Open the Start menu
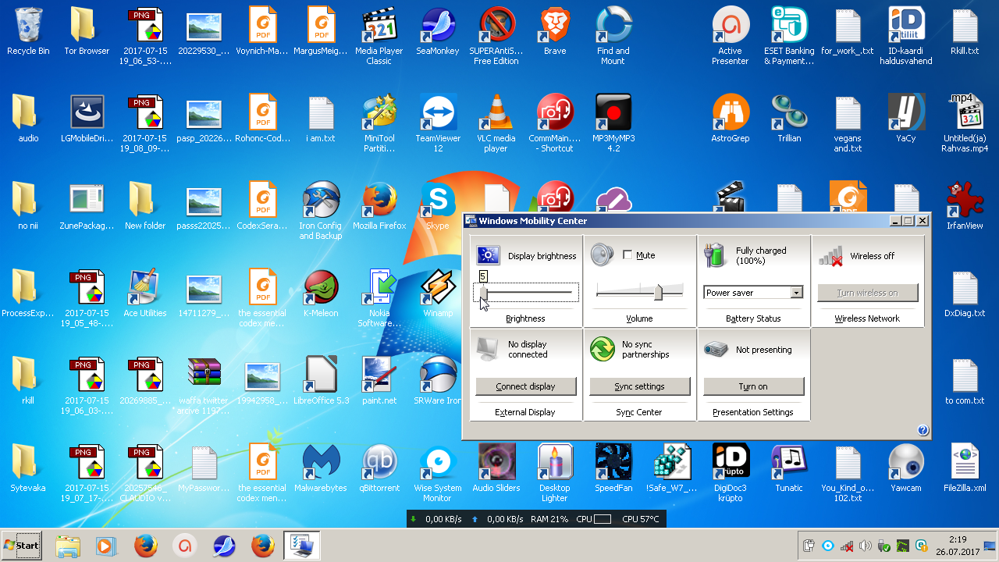 click(22, 546)
